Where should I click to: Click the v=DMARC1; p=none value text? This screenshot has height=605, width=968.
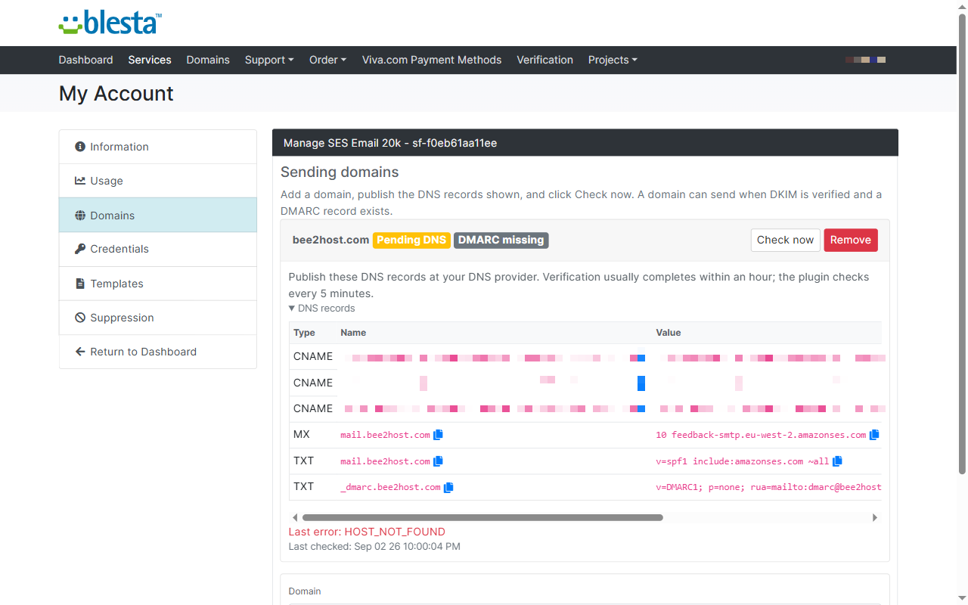[768, 487]
